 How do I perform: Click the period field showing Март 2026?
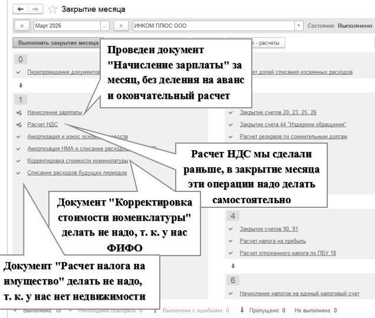point(67,26)
